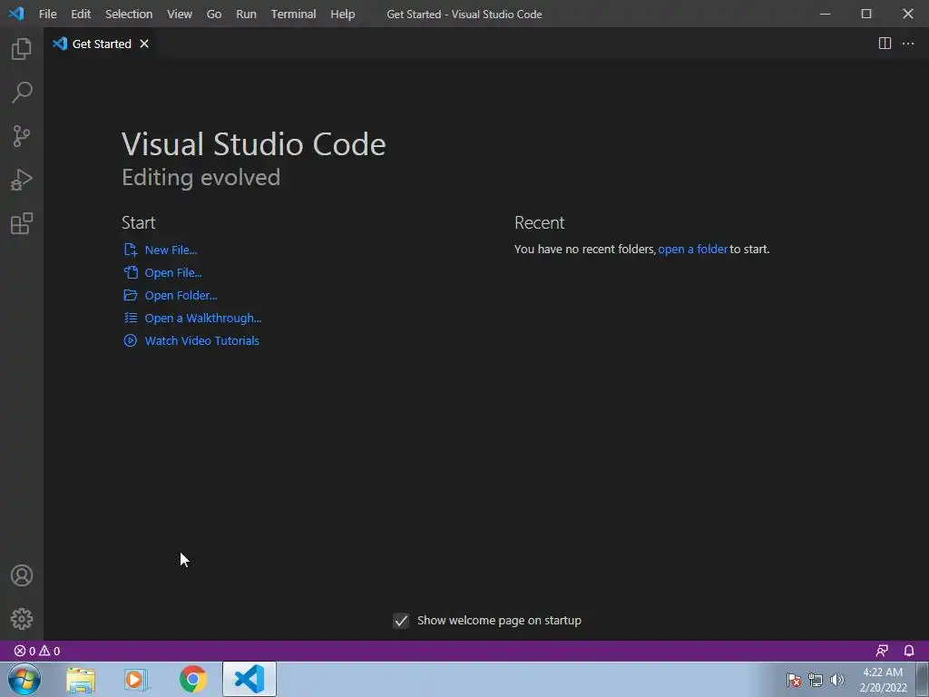The image size is (929, 697).
Task: Open the Accounts menu icon
Action: [x=22, y=575]
